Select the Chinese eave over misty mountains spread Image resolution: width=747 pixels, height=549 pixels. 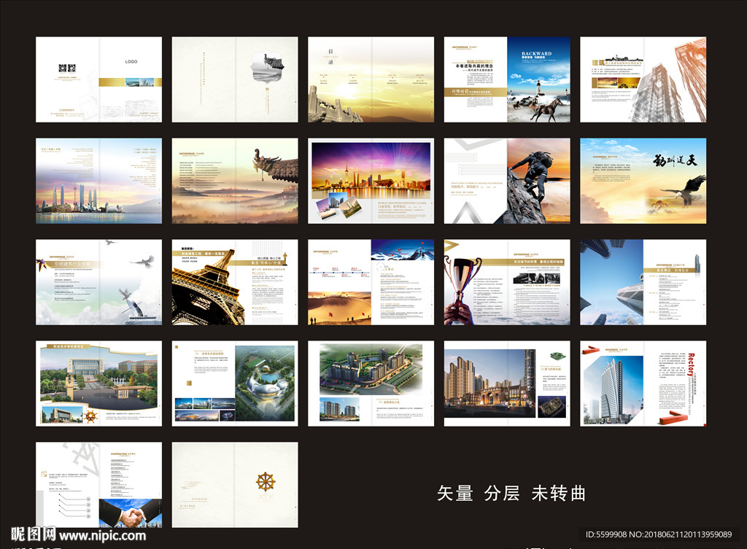pyautogui.click(x=235, y=181)
